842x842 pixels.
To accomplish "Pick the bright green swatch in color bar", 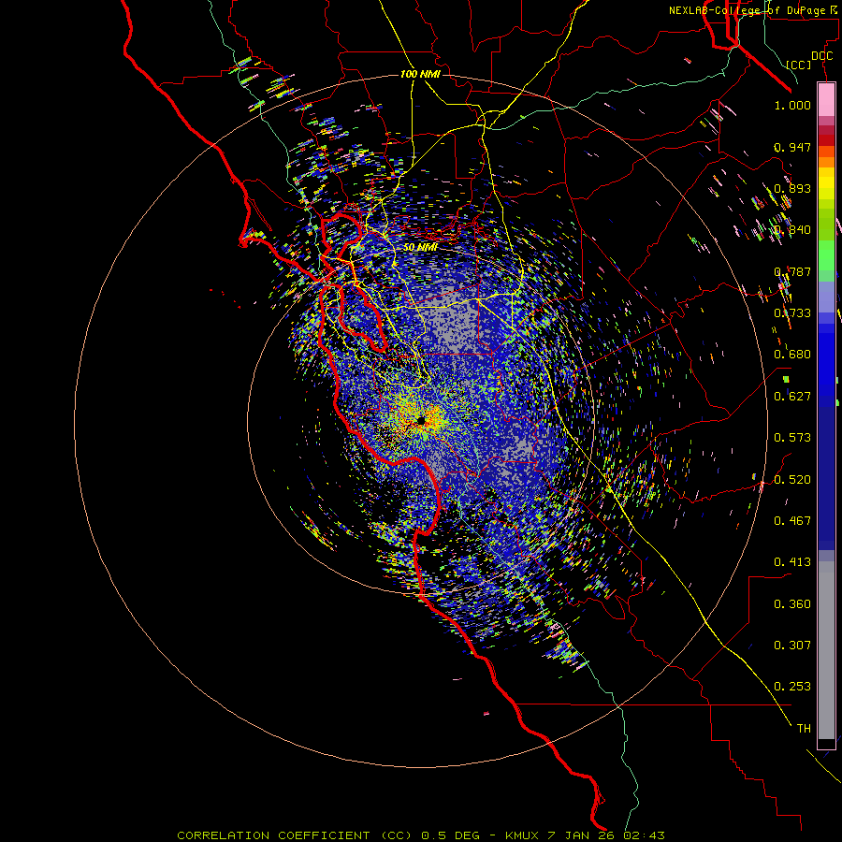I will (826, 255).
